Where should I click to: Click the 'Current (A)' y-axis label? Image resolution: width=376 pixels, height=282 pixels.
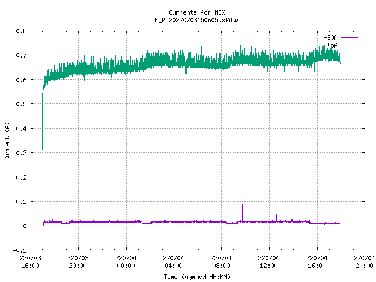[7, 141]
